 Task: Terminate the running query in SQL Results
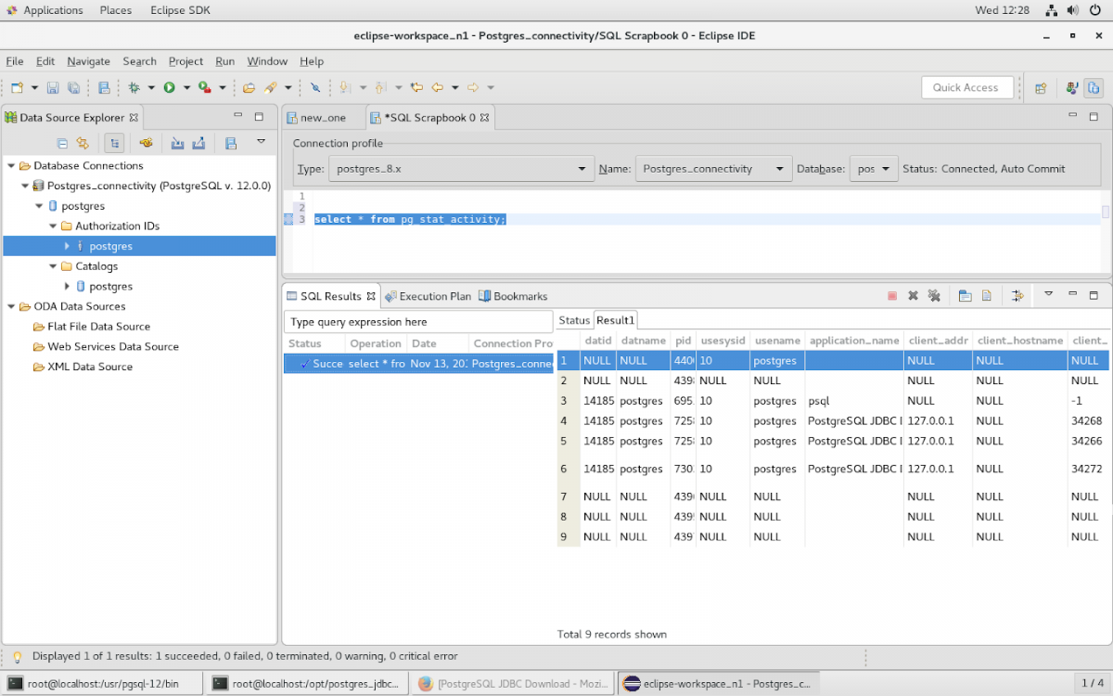click(892, 295)
